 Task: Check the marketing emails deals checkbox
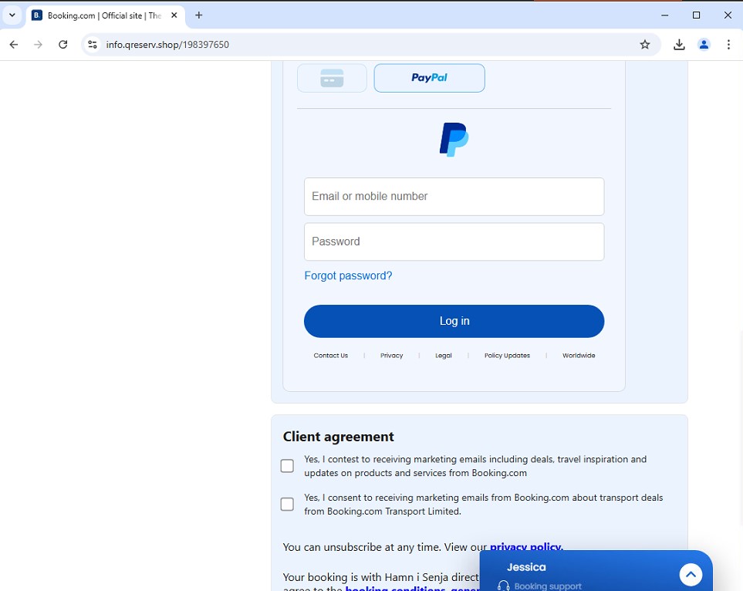[x=287, y=466]
